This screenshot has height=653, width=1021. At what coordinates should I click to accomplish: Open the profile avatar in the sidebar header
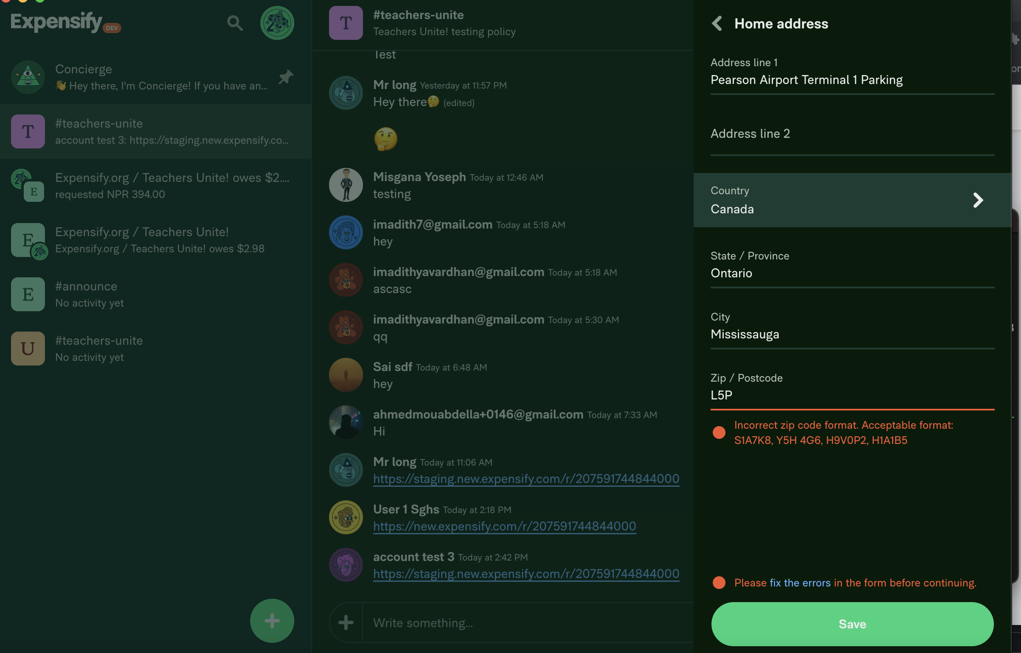tap(277, 23)
